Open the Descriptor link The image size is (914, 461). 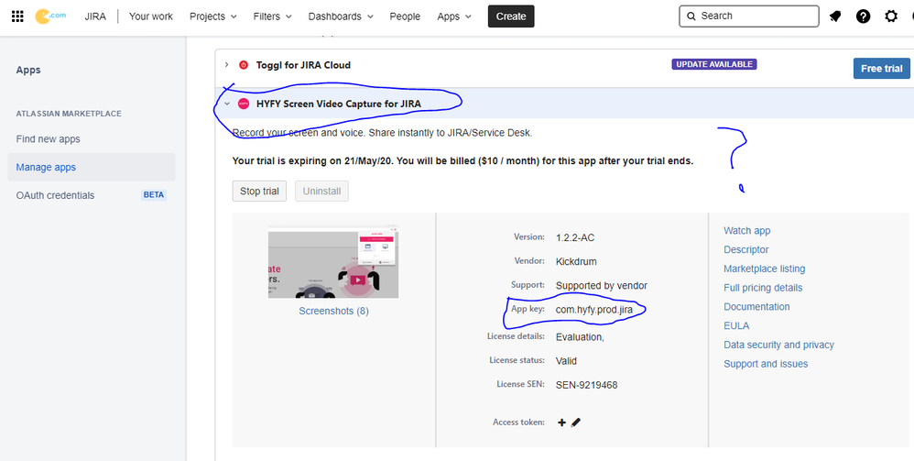pyautogui.click(x=746, y=250)
